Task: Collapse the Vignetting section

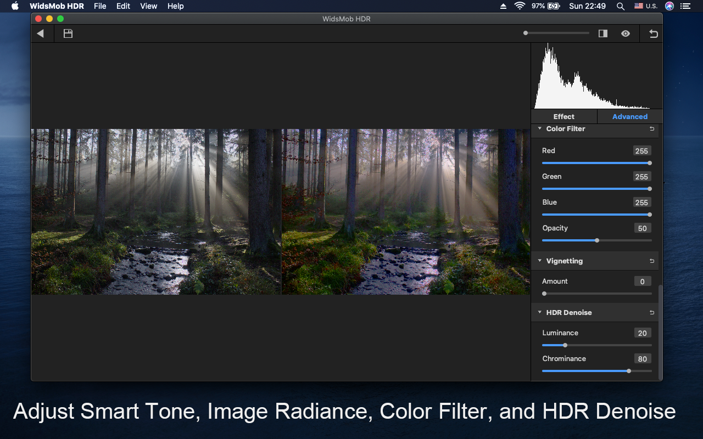Action: point(540,261)
